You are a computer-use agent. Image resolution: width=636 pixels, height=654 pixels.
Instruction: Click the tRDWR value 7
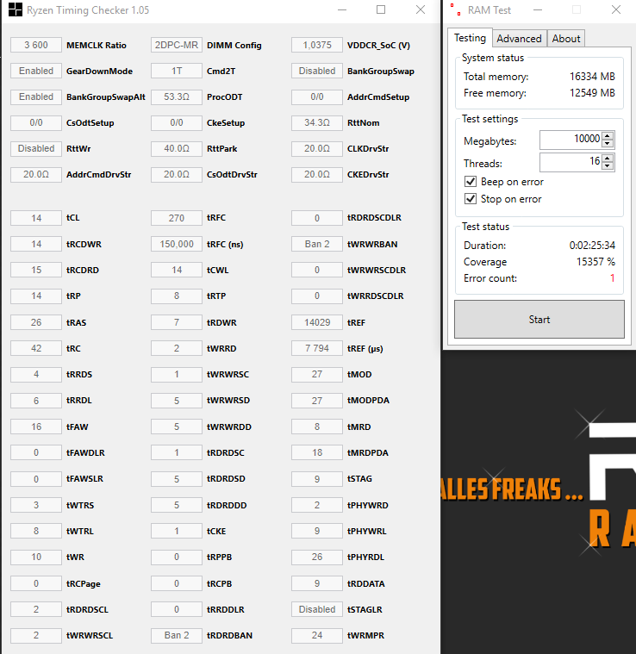coord(177,322)
